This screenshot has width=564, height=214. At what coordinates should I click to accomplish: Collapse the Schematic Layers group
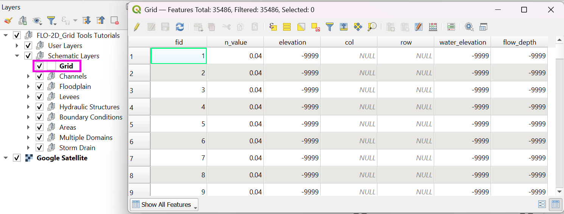click(x=17, y=56)
